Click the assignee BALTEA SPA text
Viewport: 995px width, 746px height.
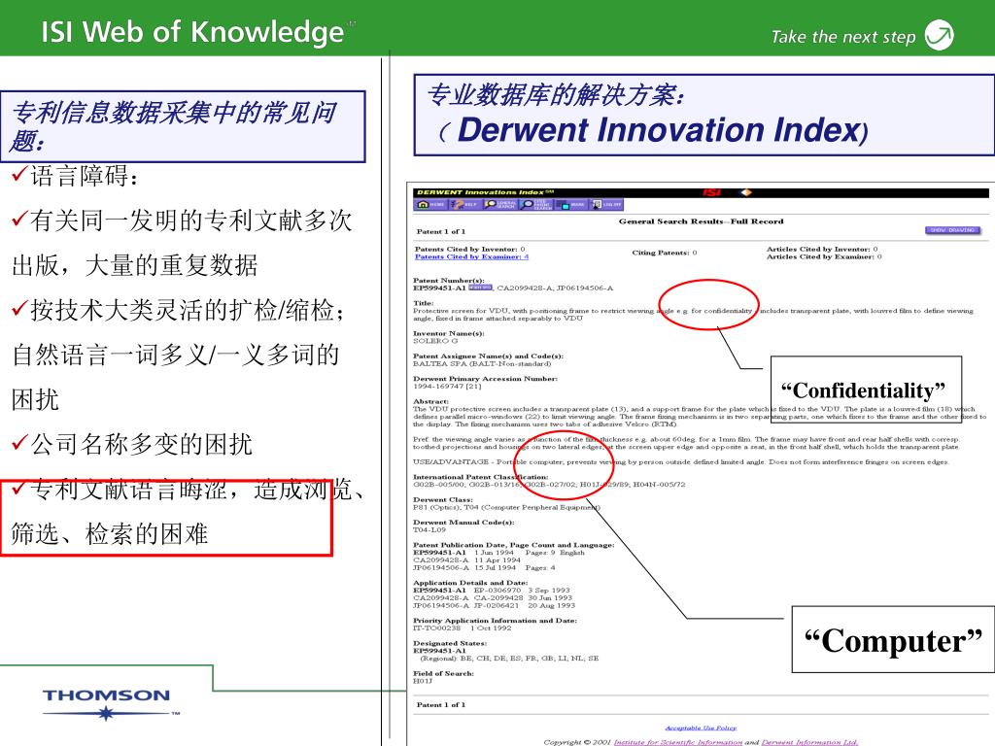(x=482, y=363)
